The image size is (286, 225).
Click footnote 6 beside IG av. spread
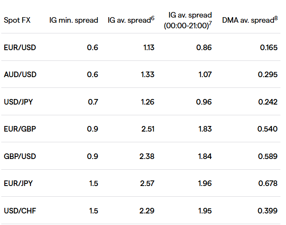tap(152, 18)
